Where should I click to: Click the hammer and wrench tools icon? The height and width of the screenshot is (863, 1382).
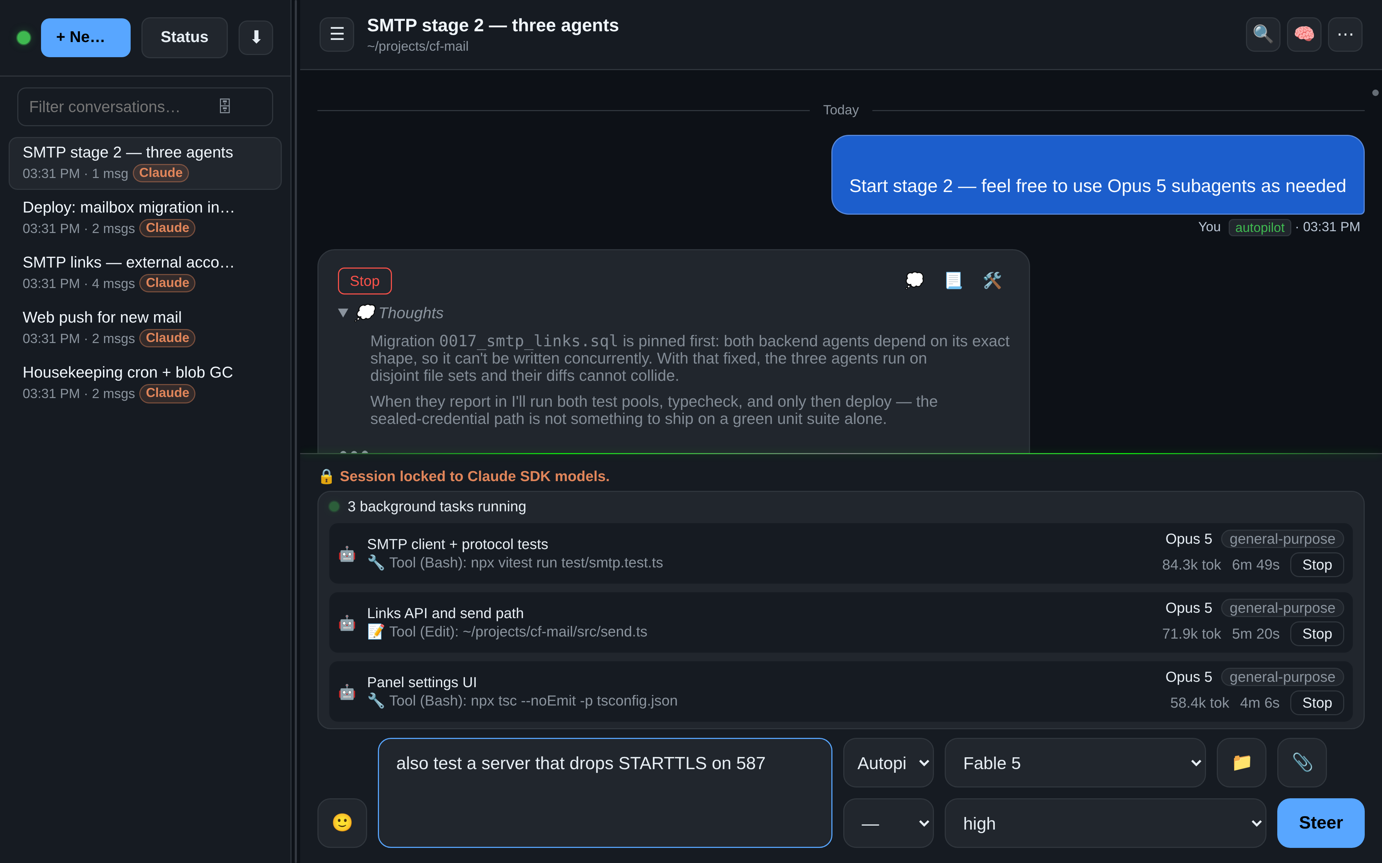pos(993,280)
